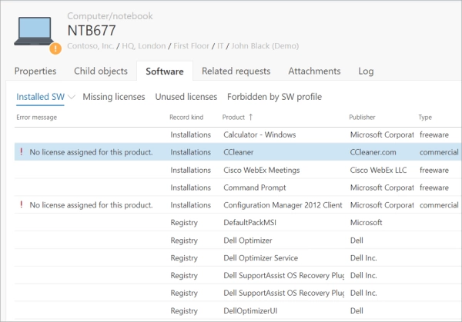The image size is (462, 322).
Task: View Forbidden by SW profile list
Action: click(x=274, y=97)
